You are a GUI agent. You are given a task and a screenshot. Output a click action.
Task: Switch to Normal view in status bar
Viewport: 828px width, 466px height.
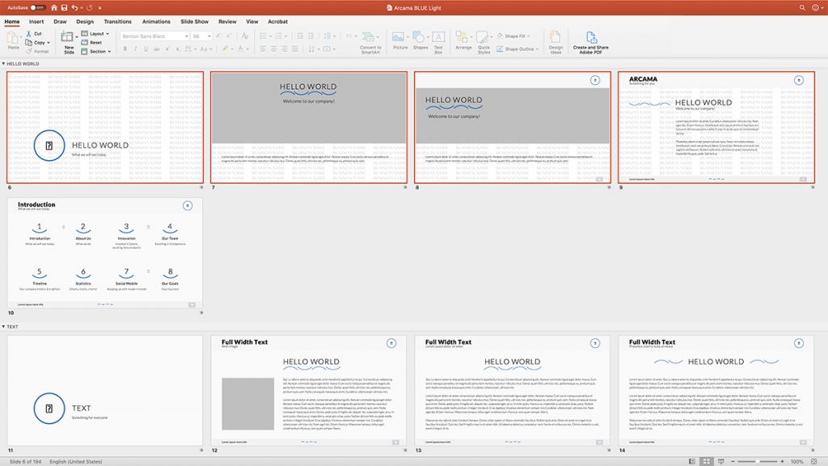691,461
